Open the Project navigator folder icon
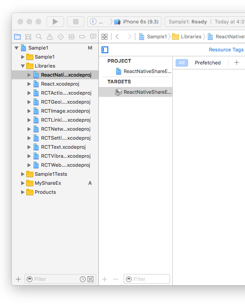The width and height of the screenshot is (245, 306). 18,37
